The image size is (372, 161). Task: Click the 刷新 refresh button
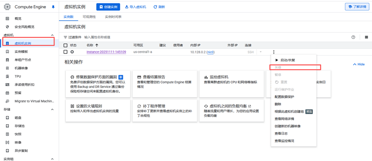point(159,7)
